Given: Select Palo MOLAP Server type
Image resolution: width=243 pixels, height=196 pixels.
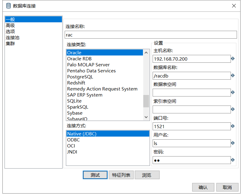Looking at the screenshot, I should pos(105,65).
